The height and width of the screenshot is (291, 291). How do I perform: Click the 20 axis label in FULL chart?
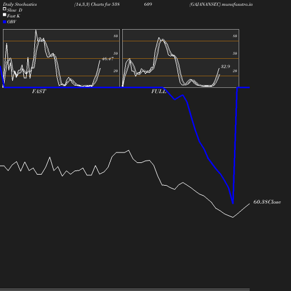pyautogui.click(x=235, y=71)
